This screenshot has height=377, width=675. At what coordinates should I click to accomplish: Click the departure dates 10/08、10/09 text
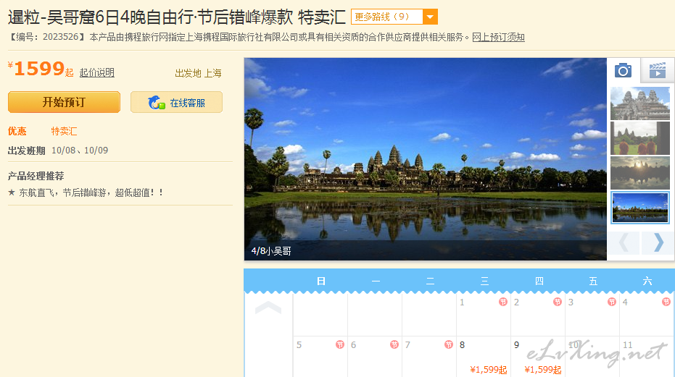pos(80,151)
